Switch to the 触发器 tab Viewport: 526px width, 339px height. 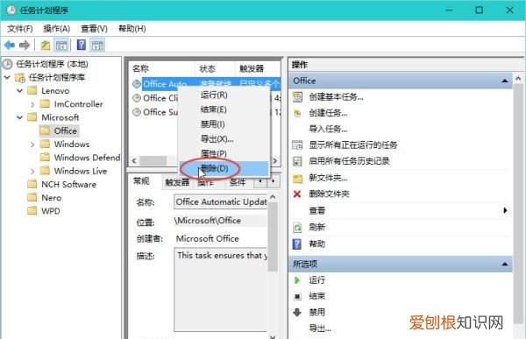point(177,183)
